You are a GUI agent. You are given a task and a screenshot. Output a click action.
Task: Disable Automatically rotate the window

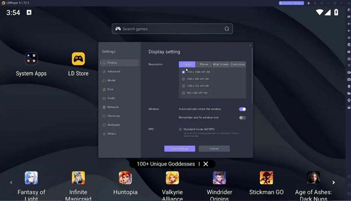click(242, 109)
